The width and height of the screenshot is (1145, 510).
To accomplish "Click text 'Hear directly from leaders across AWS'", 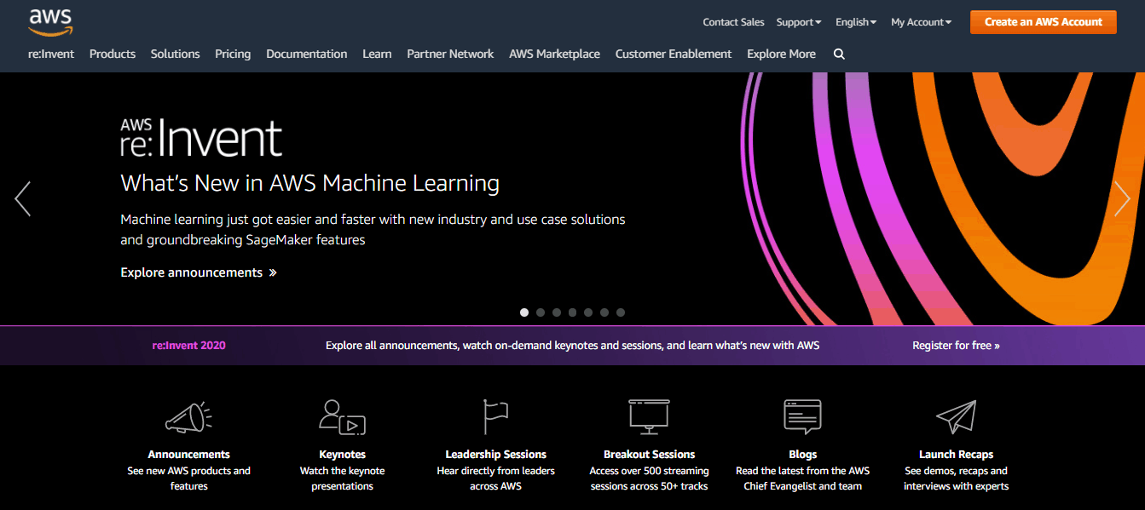I will click(x=495, y=478).
